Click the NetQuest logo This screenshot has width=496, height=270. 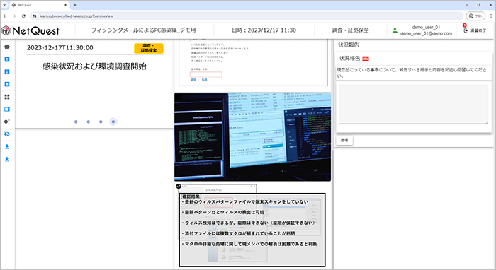coord(30,30)
